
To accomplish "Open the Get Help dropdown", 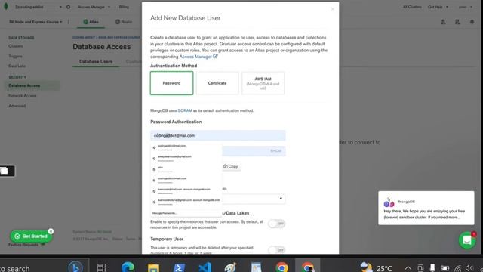I will click(x=438, y=7).
